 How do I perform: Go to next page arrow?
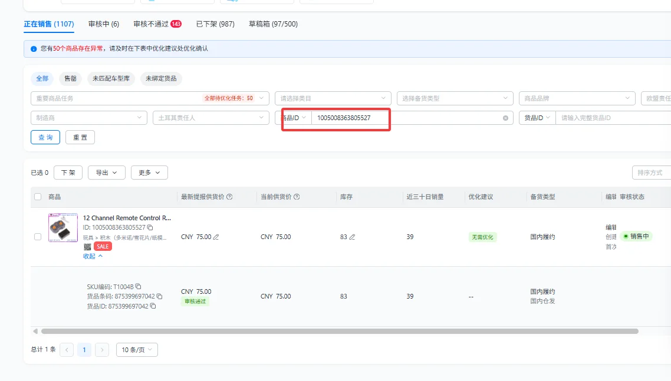[102, 350]
